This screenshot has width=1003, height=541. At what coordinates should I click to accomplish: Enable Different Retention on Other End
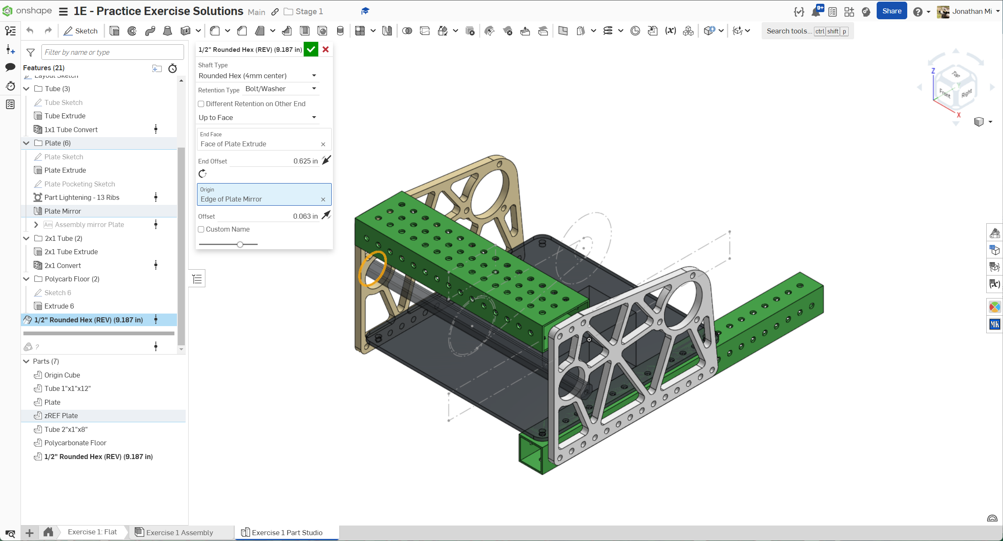201,104
